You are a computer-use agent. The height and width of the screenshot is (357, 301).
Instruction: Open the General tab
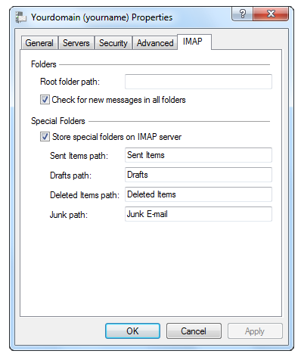coord(39,43)
